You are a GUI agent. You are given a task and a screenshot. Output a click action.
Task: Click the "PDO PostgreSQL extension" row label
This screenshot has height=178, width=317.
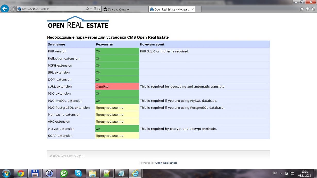[69, 108]
